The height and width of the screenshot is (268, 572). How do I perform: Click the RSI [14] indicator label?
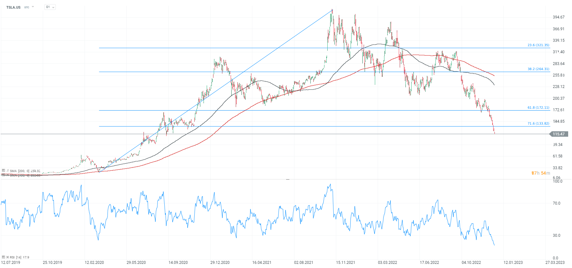[x=16, y=257]
